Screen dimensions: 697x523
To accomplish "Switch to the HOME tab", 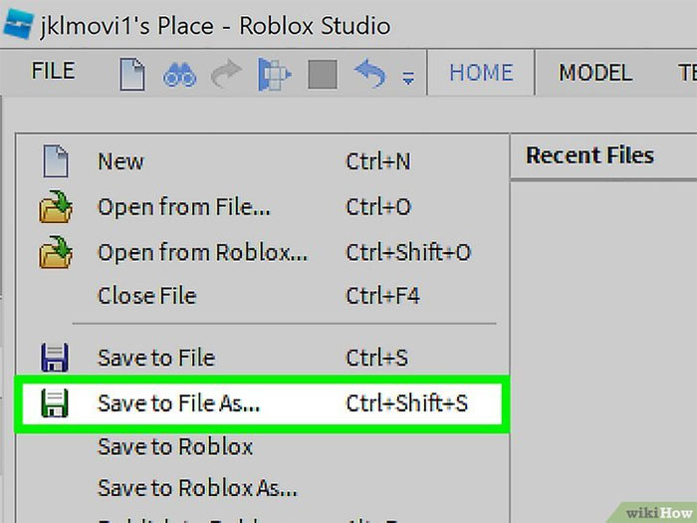I will point(481,73).
